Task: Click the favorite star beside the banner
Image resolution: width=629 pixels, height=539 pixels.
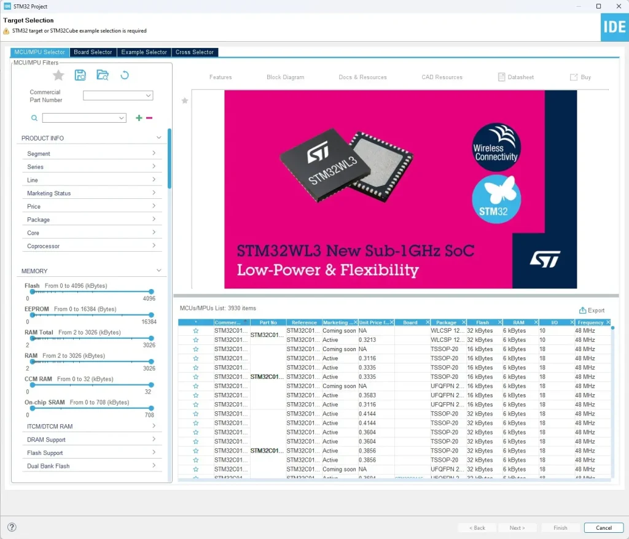Action: [x=184, y=101]
